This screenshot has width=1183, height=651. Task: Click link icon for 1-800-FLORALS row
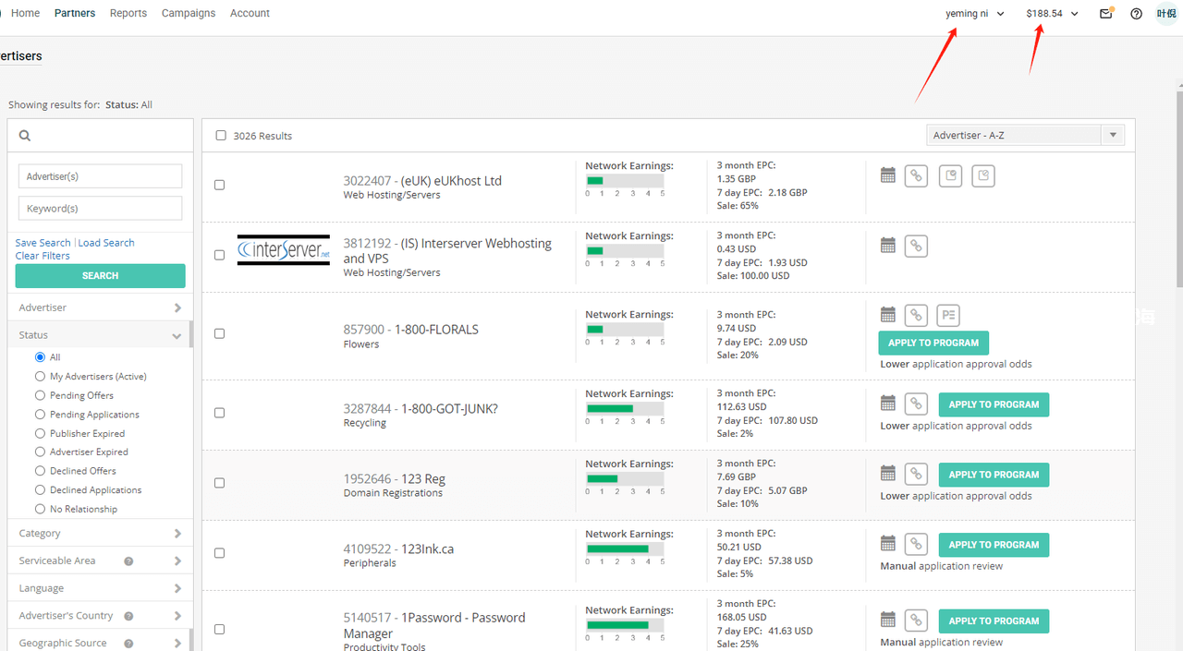(x=916, y=315)
